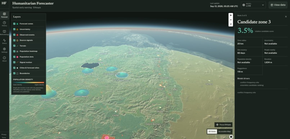Toggle the Source signals checkbox

[x=14, y=40]
